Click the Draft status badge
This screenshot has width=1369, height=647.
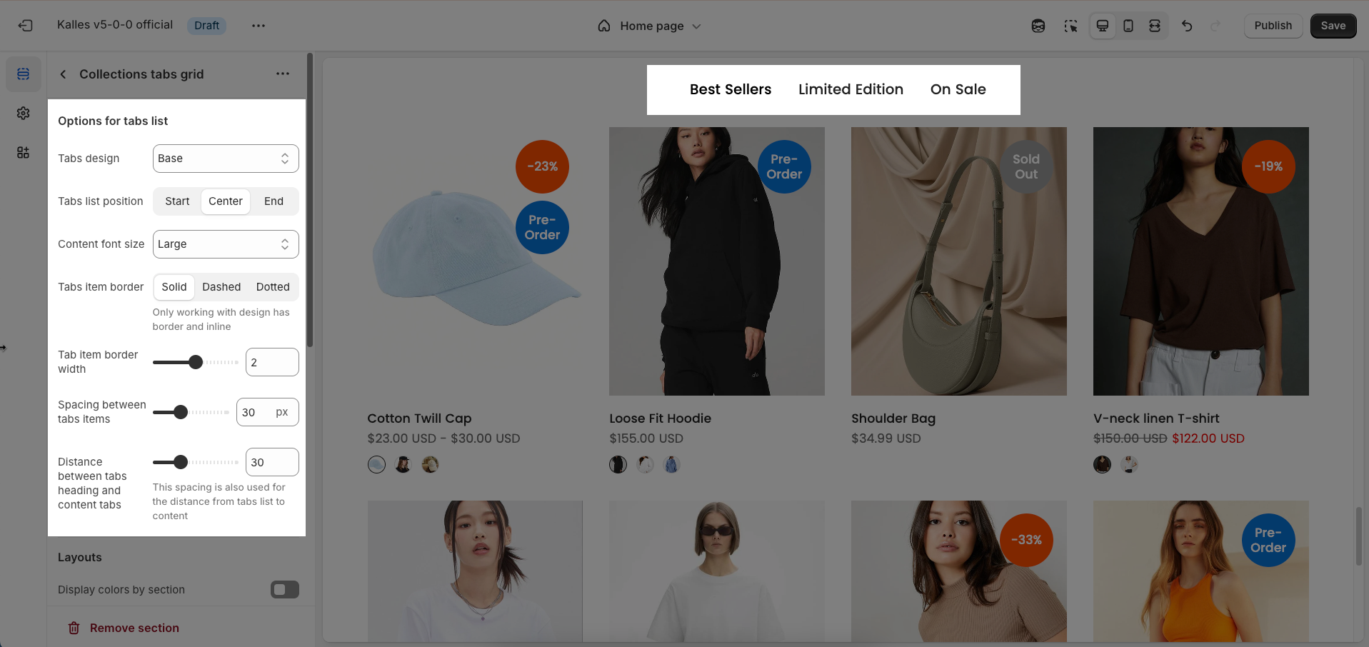(206, 26)
